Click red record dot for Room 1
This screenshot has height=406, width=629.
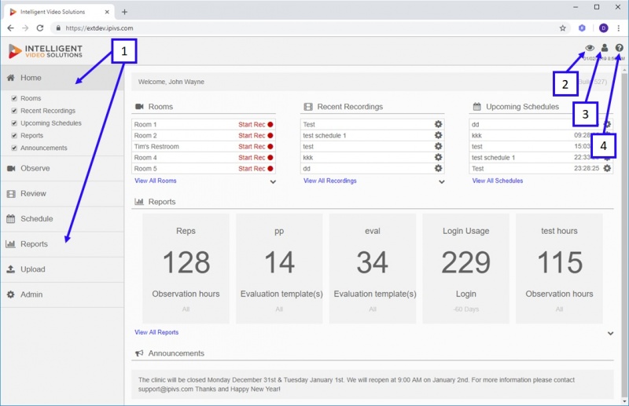[270, 124]
